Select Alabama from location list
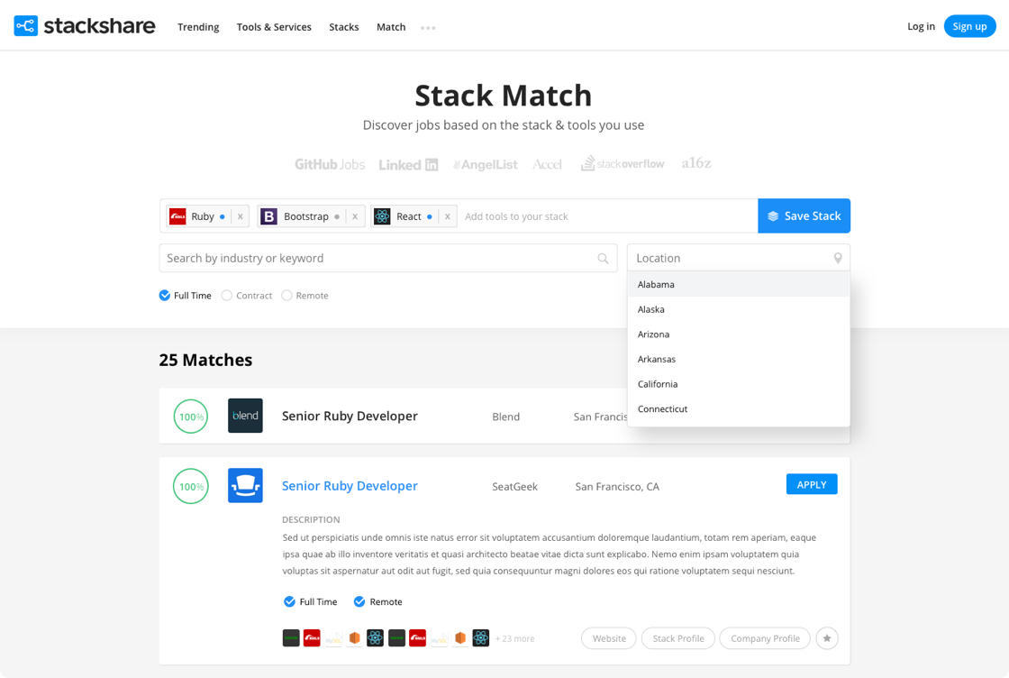1009x678 pixels. click(739, 284)
